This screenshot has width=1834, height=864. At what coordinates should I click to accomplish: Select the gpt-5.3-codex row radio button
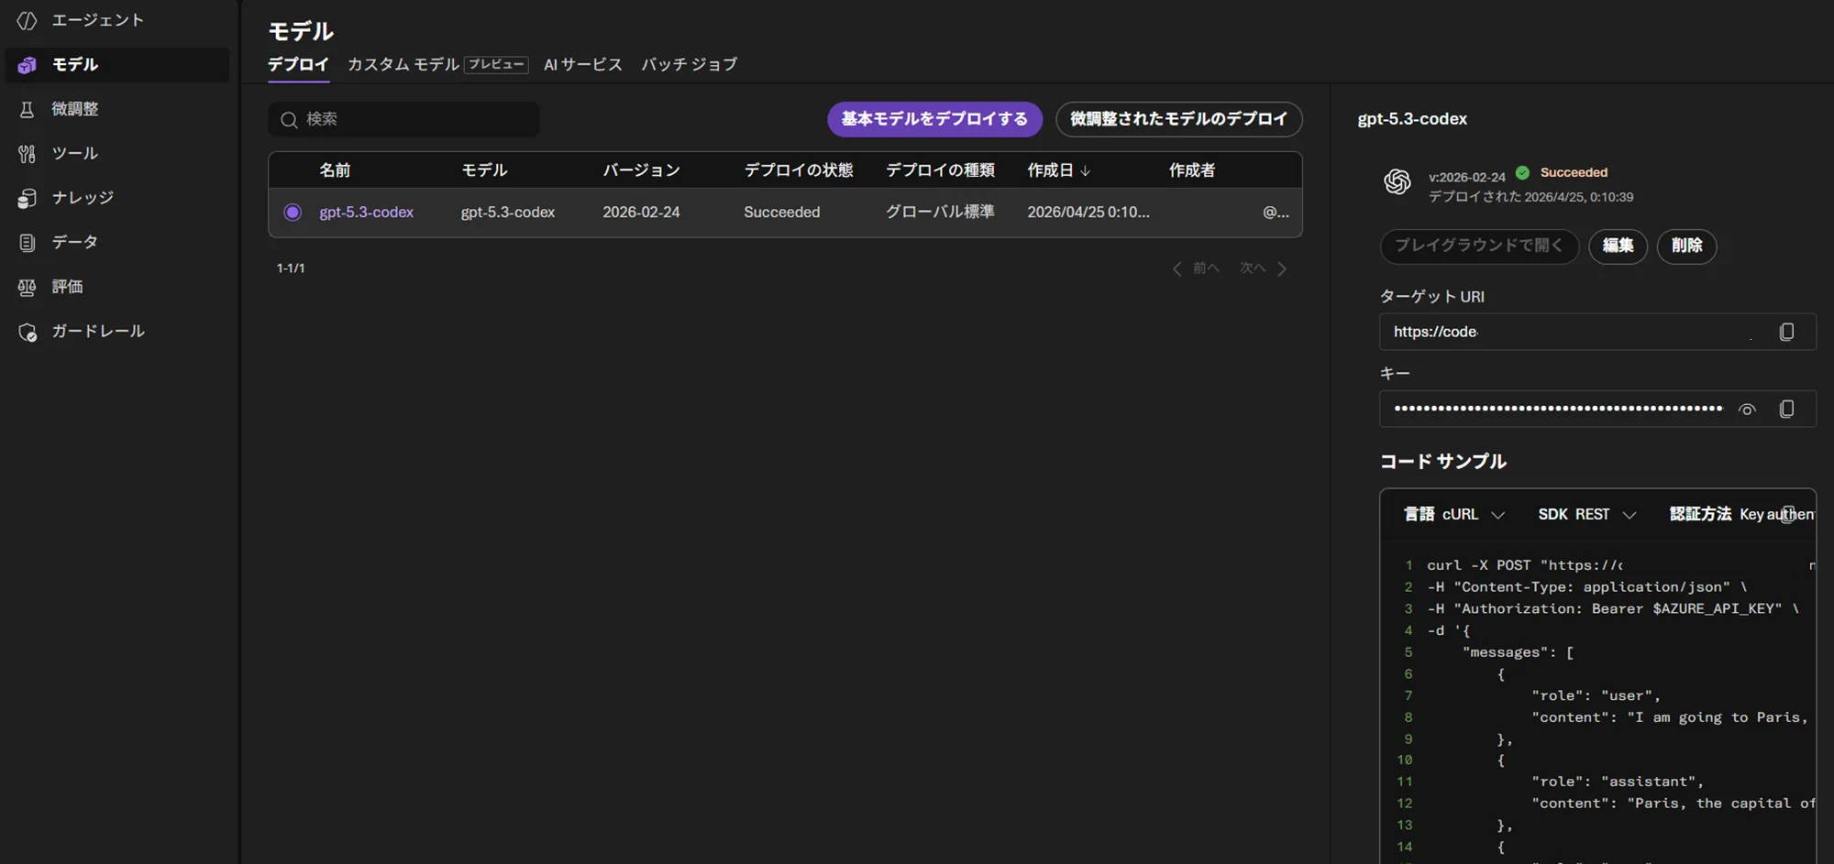point(293,213)
